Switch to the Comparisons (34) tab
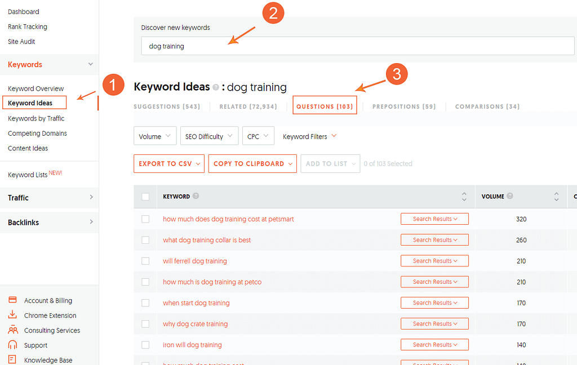This screenshot has height=365, width=577. pyautogui.click(x=487, y=106)
